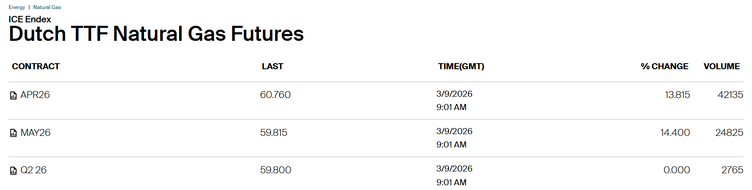This screenshot has height=190, width=752.
Task: Select the Q2 26 contract name
Action: pyautogui.click(x=33, y=170)
